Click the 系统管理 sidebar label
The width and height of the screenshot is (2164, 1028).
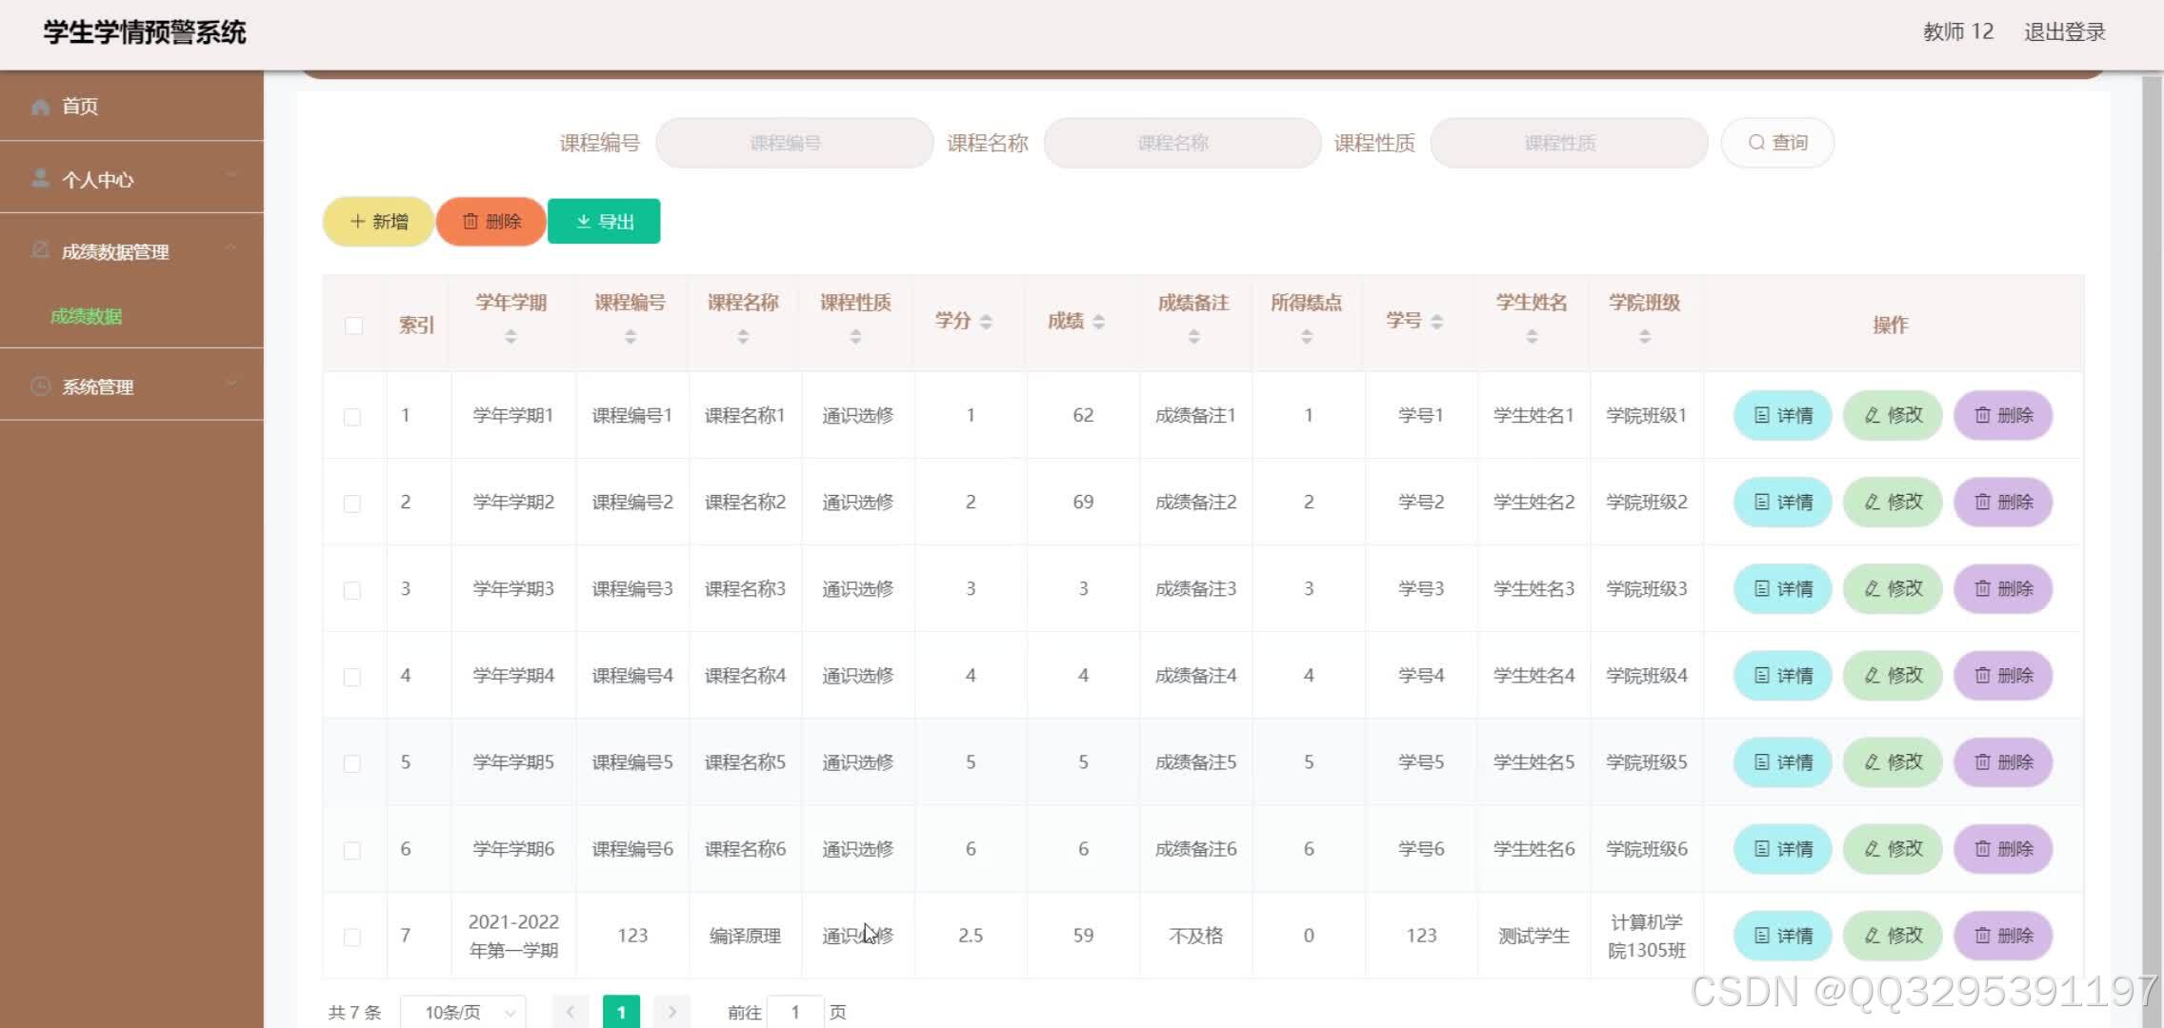97,387
